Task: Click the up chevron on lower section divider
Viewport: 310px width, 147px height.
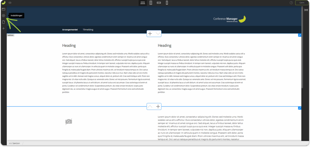Action: [150, 107]
